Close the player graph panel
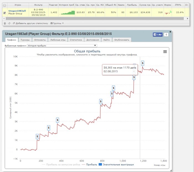The height and width of the screenshot is (172, 194). tap(170, 32)
